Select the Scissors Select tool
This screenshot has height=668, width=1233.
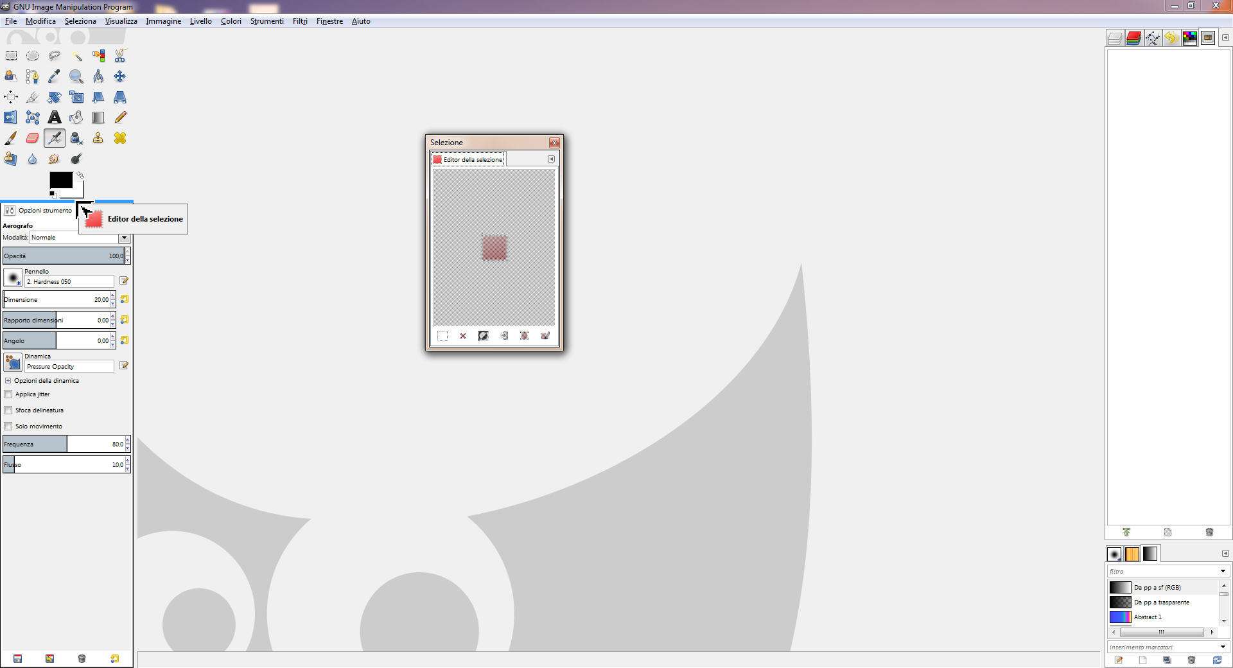point(120,56)
